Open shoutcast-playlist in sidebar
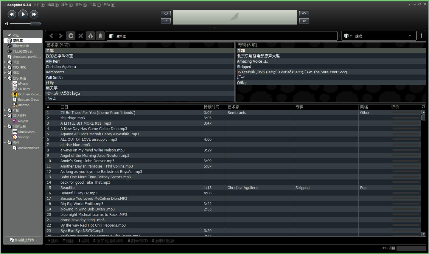 (27, 57)
